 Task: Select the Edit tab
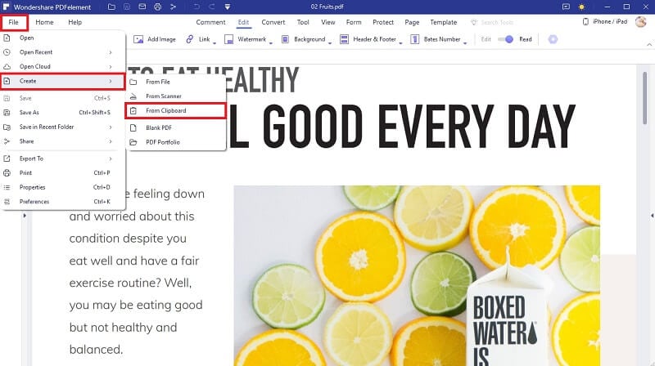click(243, 22)
